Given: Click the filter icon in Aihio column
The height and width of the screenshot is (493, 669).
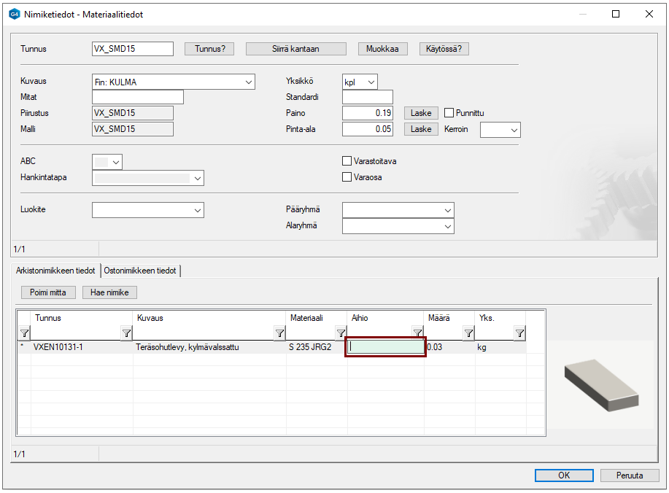Looking at the screenshot, I should point(417,333).
